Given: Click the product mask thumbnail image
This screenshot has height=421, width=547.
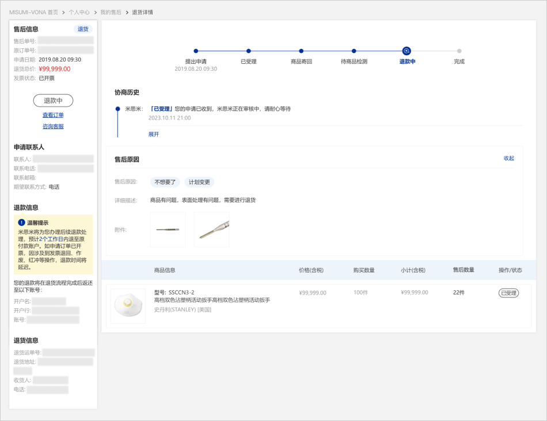Looking at the screenshot, I should [128, 305].
